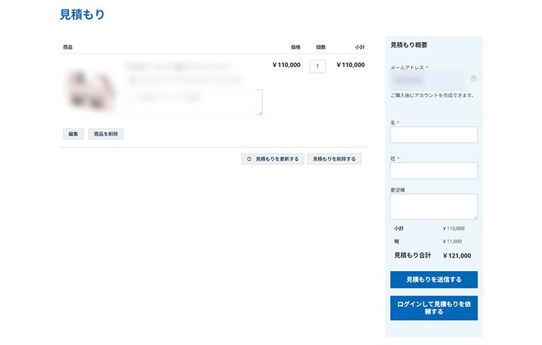Click the 個数 column header
This screenshot has height=345, width=542.
[x=320, y=47]
